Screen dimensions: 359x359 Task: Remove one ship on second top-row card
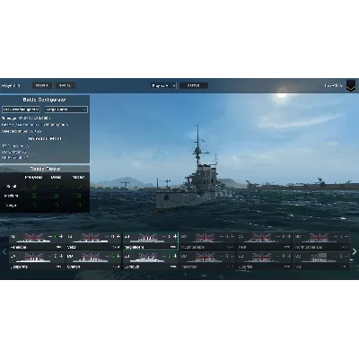click(x=107, y=236)
